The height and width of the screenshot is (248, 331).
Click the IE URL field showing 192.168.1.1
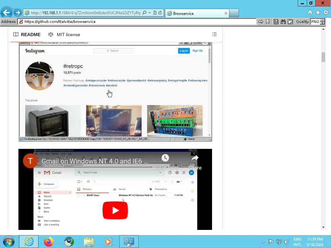coord(85,13)
